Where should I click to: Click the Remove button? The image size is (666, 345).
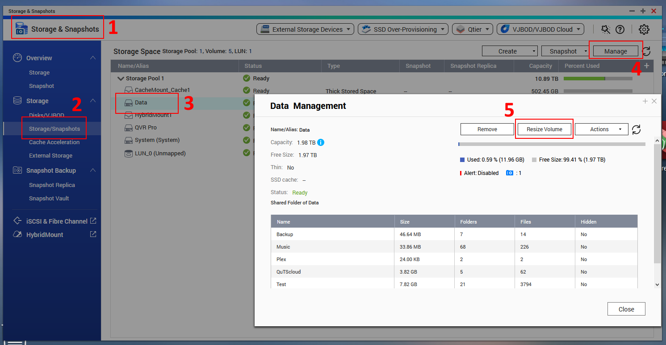[x=487, y=129]
